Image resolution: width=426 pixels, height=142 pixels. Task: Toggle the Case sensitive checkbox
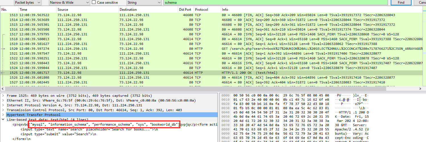(94, 3)
